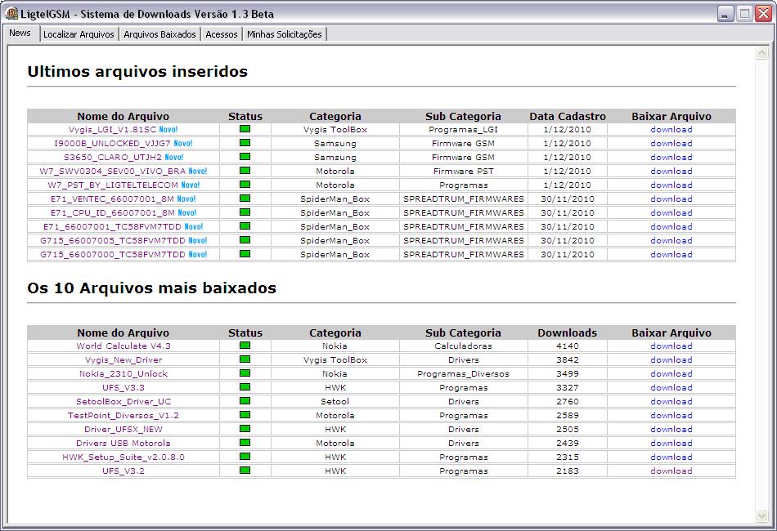Download World Calculate V4.3
This screenshot has width=777, height=531.
point(671,346)
